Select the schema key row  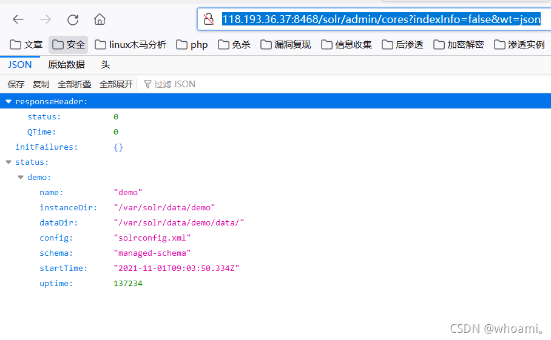click(275, 253)
